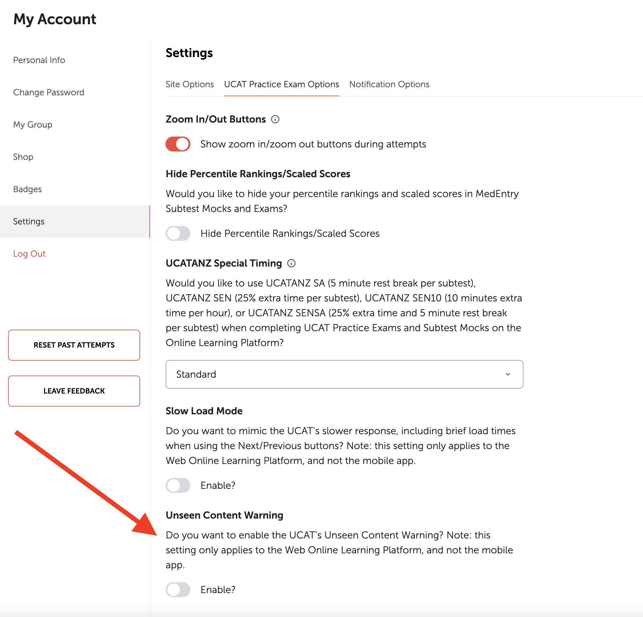Screen dimensions: 643x617
Task: Click RESET PAST ATTEMPTS button
Action: (74, 345)
